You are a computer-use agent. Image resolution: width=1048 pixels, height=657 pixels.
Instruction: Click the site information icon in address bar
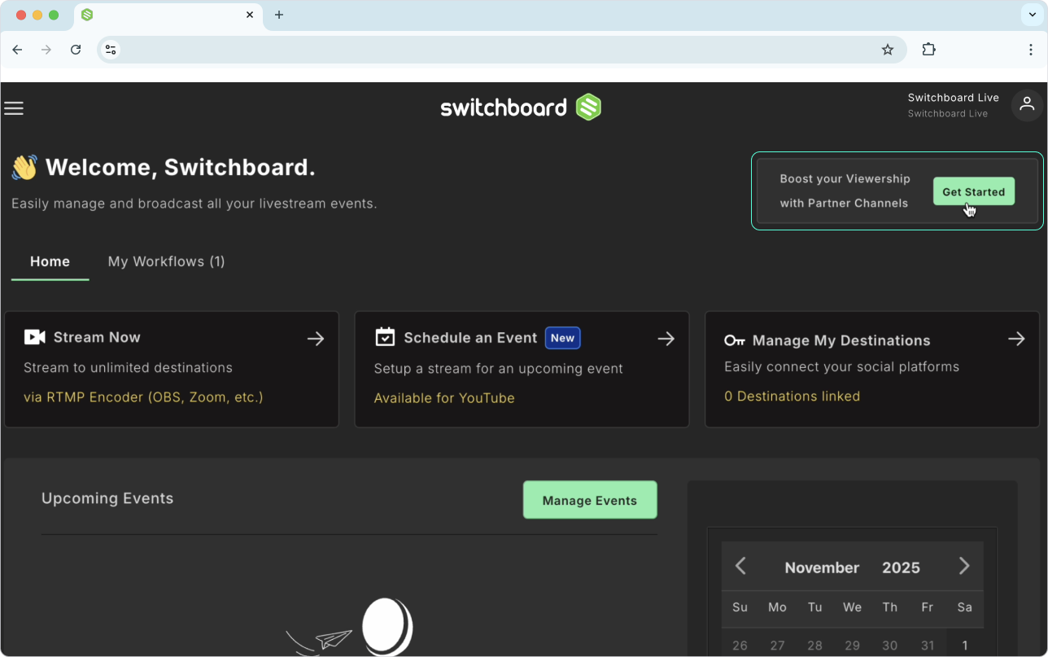tap(111, 50)
